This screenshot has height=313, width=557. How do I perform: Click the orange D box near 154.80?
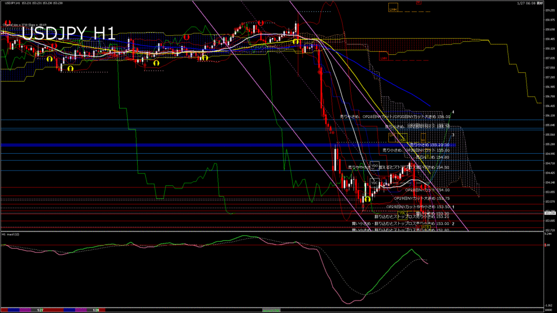tap(428, 156)
